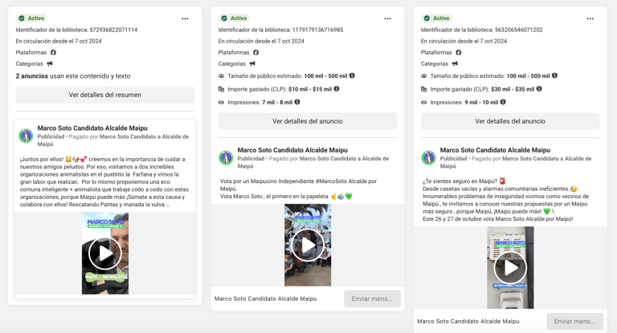Screen dimensions: 617x333
Task: Click green Activo check icon on ad 1179179136716985
Action: 224,18
